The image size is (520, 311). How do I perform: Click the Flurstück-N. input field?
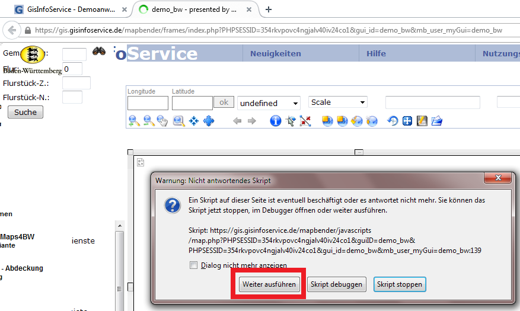(72, 97)
